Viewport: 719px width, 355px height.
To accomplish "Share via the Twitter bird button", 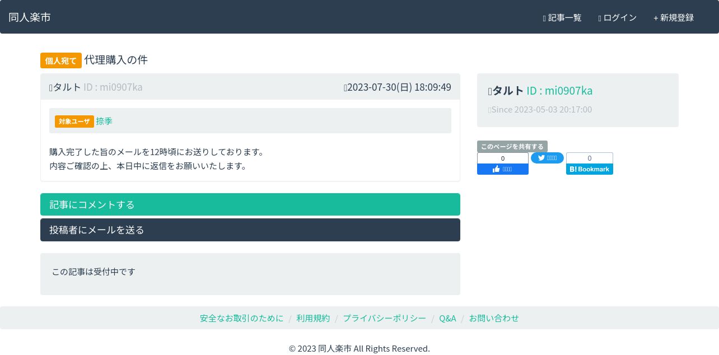I will pyautogui.click(x=547, y=158).
